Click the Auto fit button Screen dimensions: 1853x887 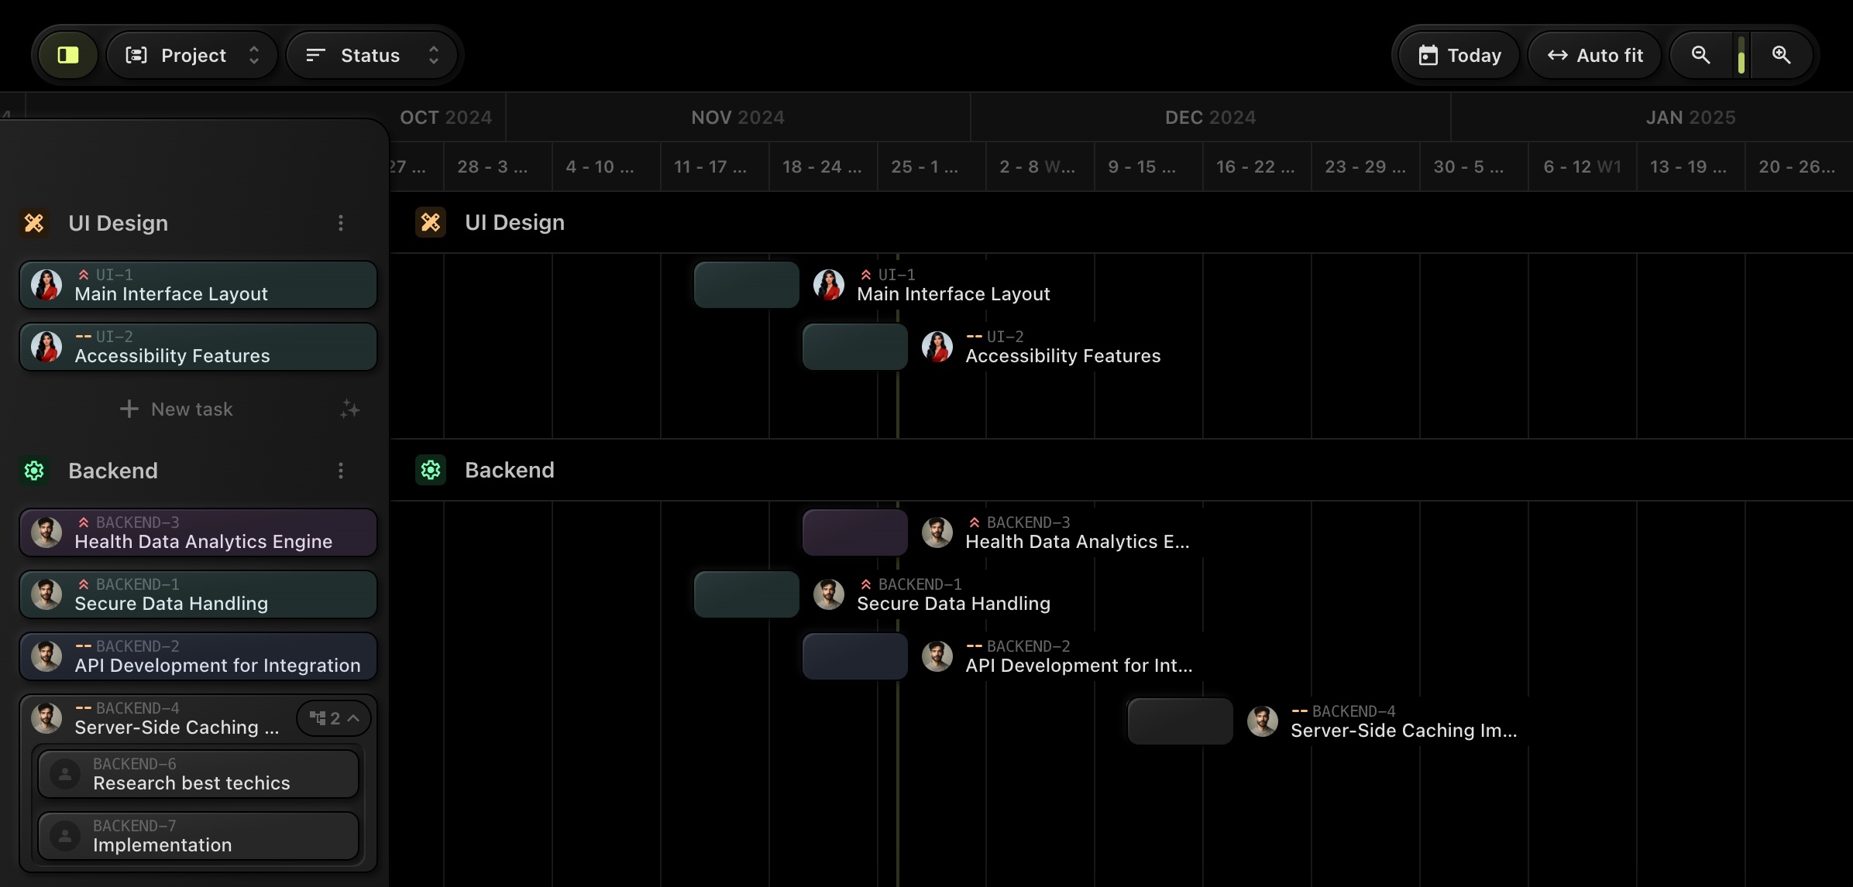1595,55
